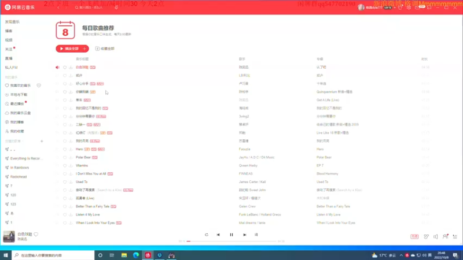Click the collect-all button
This screenshot has height=260, width=463.
click(x=105, y=49)
